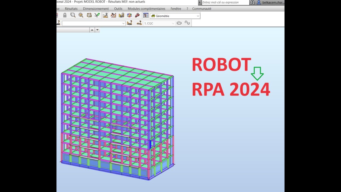This screenshot has width=341, height=192.
Task: Open the red wrench tools icon
Action: pos(137,15)
